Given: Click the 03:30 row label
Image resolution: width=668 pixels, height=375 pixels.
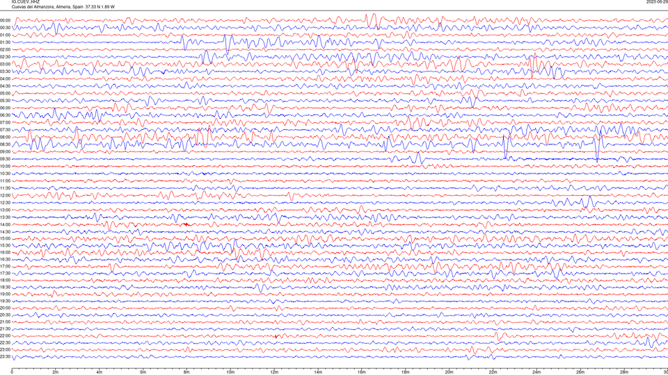Looking at the screenshot, I should tap(5, 72).
